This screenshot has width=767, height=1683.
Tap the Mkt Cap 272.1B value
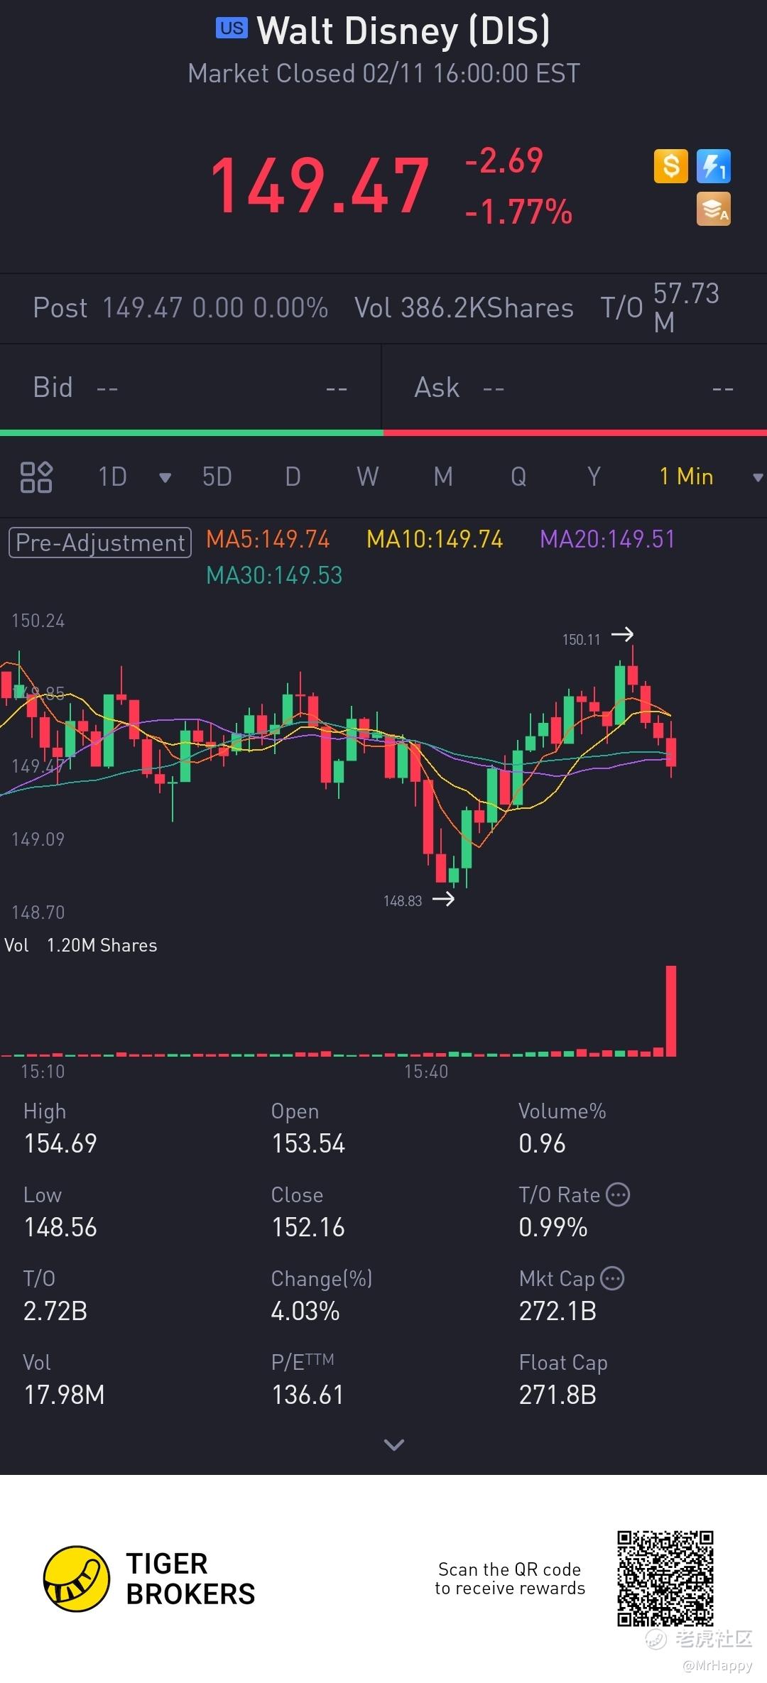pyautogui.click(x=557, y=1311)
